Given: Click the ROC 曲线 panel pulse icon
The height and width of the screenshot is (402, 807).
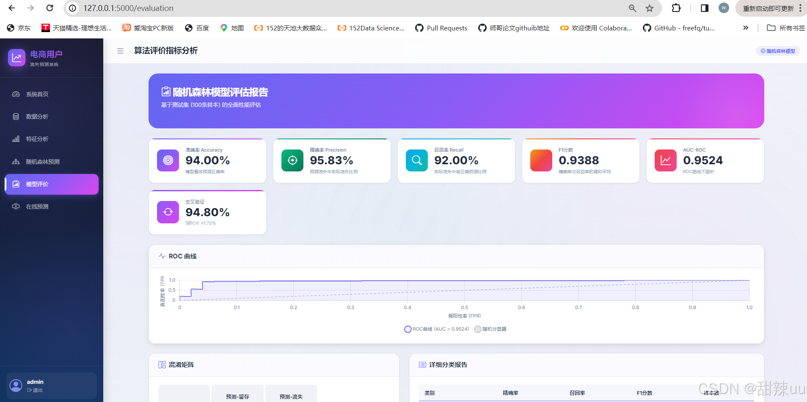Looking at the screenshot, I should [162, 256].
